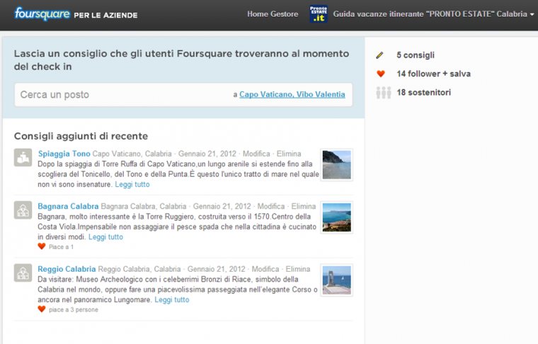Viewport: 538px width, 344px height.
Task: Click the Lascia un consiglio heading text
Action: 181,60
